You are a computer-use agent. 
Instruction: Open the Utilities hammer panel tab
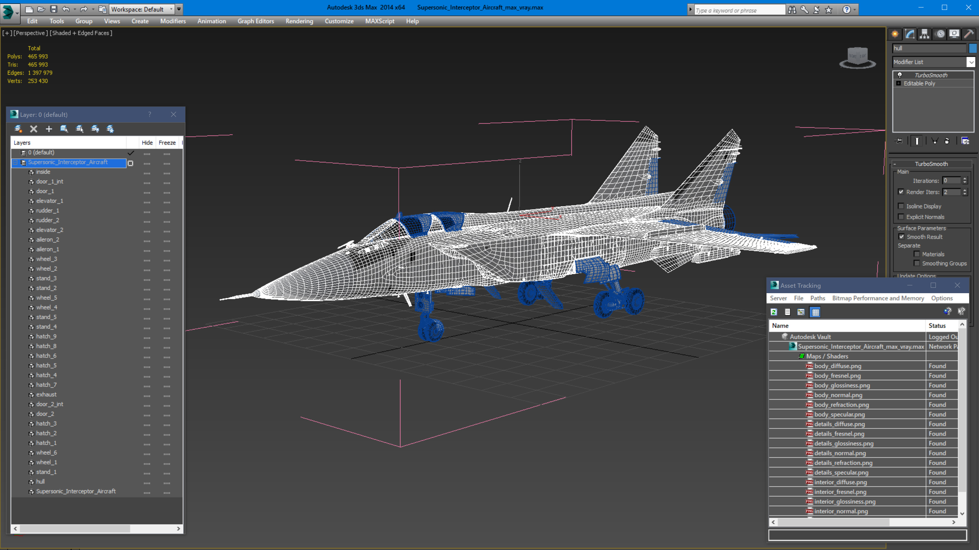pos(969,34)
